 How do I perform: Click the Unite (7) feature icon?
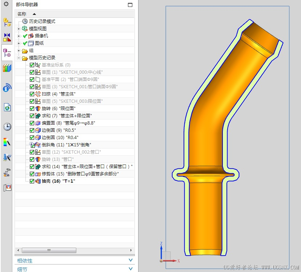coord(38,116)
